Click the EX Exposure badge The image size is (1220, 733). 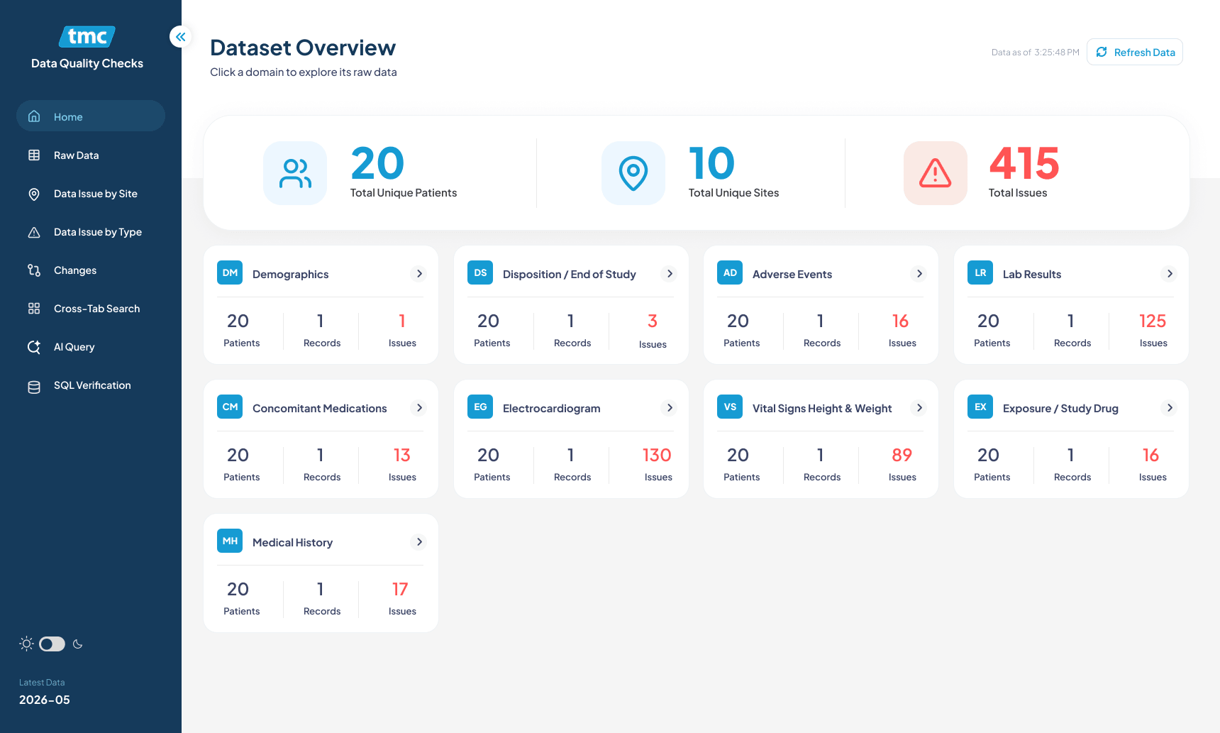tap(980, 407)
